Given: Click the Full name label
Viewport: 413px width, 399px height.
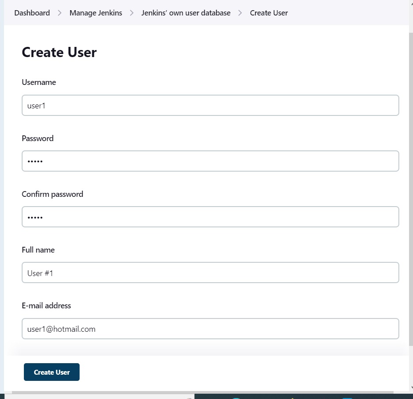Looking at the screenshot, I should (x=38, y=250).
